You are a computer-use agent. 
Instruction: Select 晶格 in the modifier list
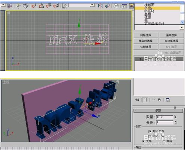click(x=148, y=14)
